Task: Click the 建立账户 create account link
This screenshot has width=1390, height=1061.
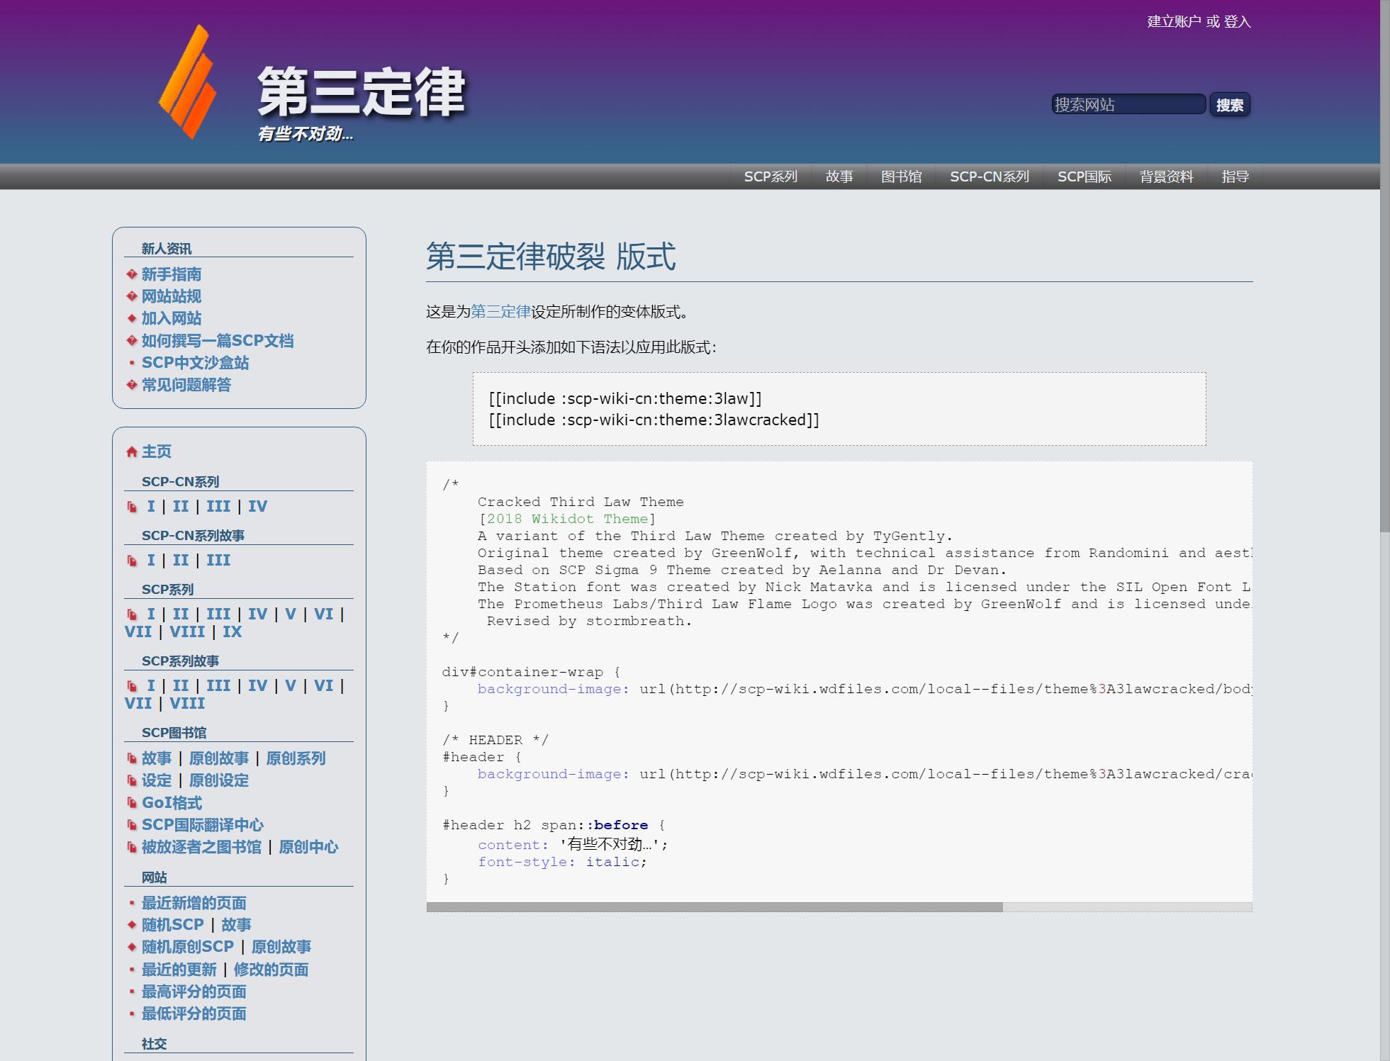Action: tap(1174, 22)
